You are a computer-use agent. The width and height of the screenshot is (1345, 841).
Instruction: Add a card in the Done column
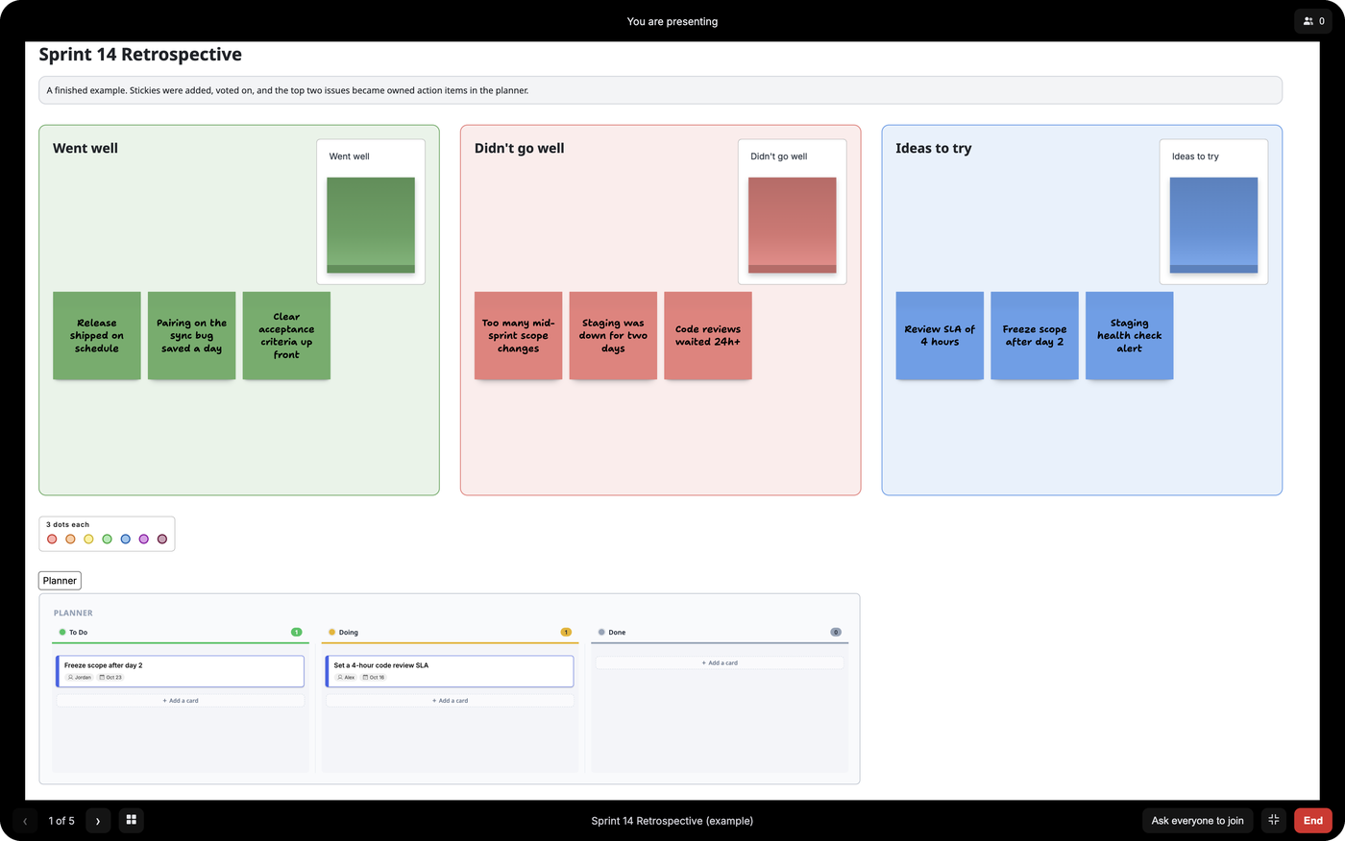[x=720, y=662]
